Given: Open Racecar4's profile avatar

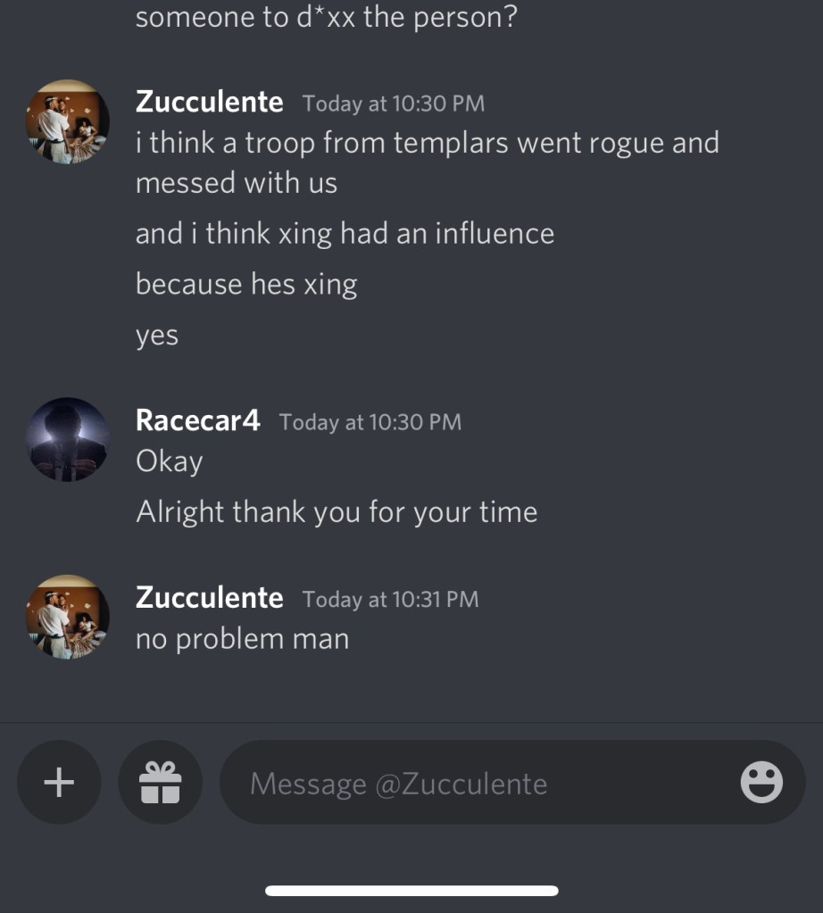Looking at the screenshot, I should click(x=67, y=440).
